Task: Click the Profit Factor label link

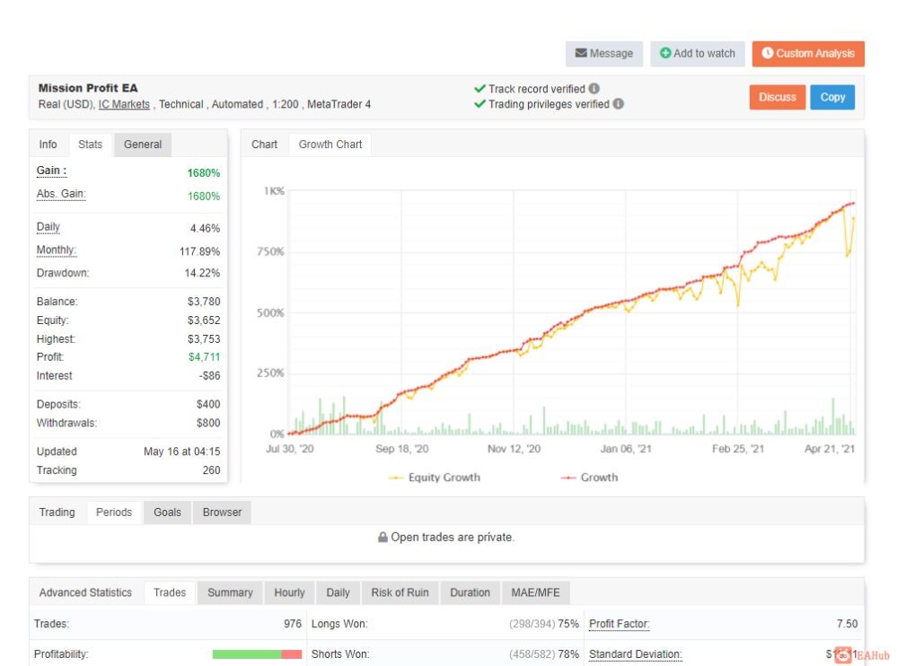Action: (x=620, y=624)
